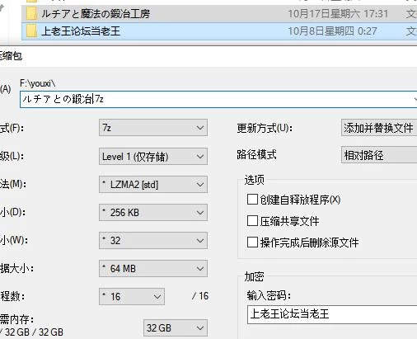Open the archive format dropdown showing 7z
The height and width of the screenshot is (339, 417).
[153, 128]
